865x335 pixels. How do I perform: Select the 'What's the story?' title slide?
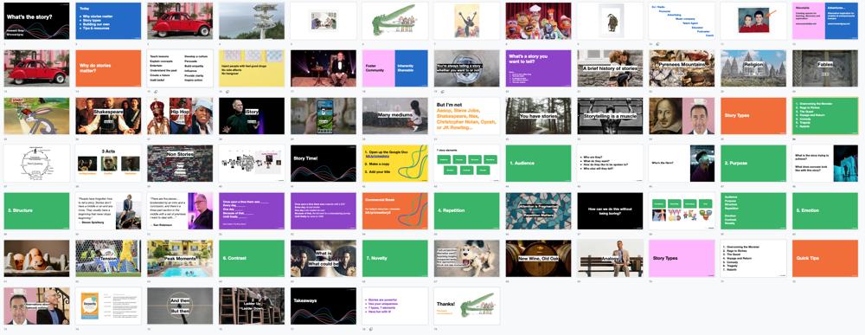coord(37,21)
